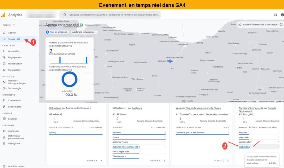This screenshot has height=168, width=284.
Task: Click the session_start event row
Action: coord(259,142)
